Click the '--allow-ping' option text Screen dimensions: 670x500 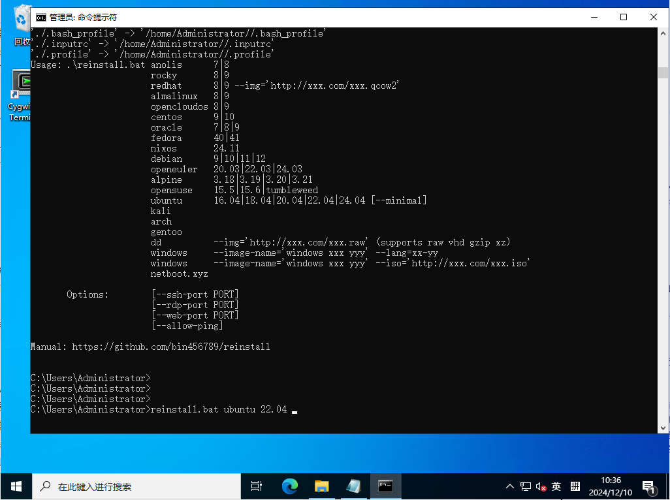[187, 326]
